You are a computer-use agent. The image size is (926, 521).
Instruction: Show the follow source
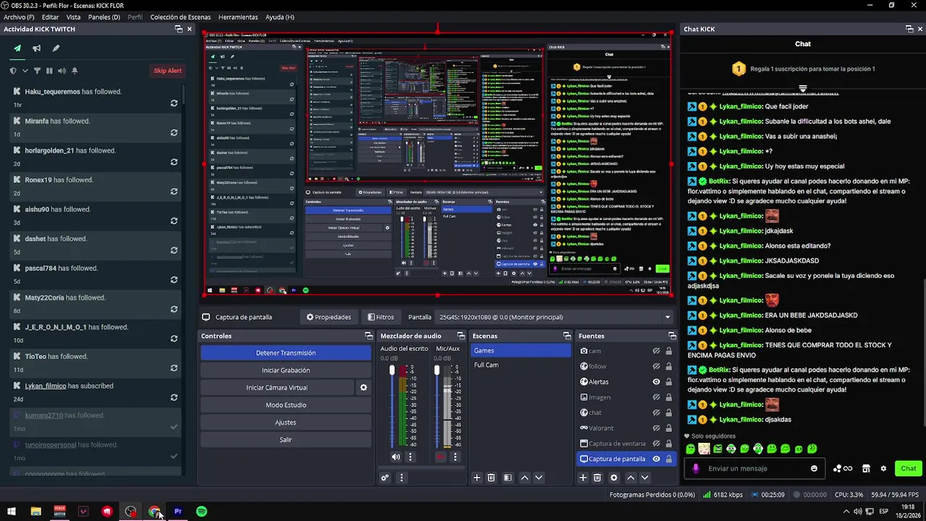[x=656, y=366]
